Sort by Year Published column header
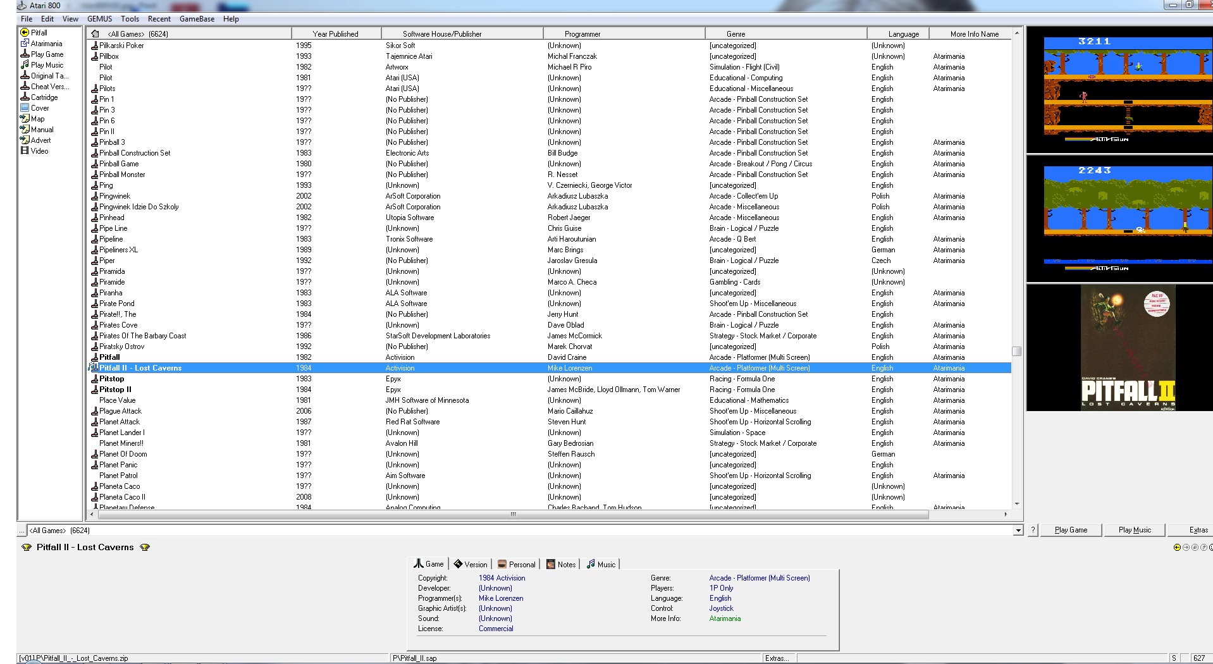Screen dimensions: 1213x664 click(336, 34)
